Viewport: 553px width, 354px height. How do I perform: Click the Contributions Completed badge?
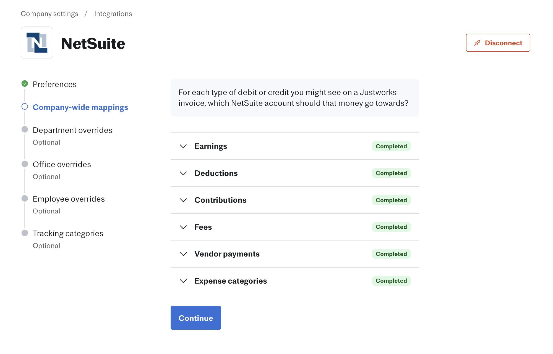point(391,200)
